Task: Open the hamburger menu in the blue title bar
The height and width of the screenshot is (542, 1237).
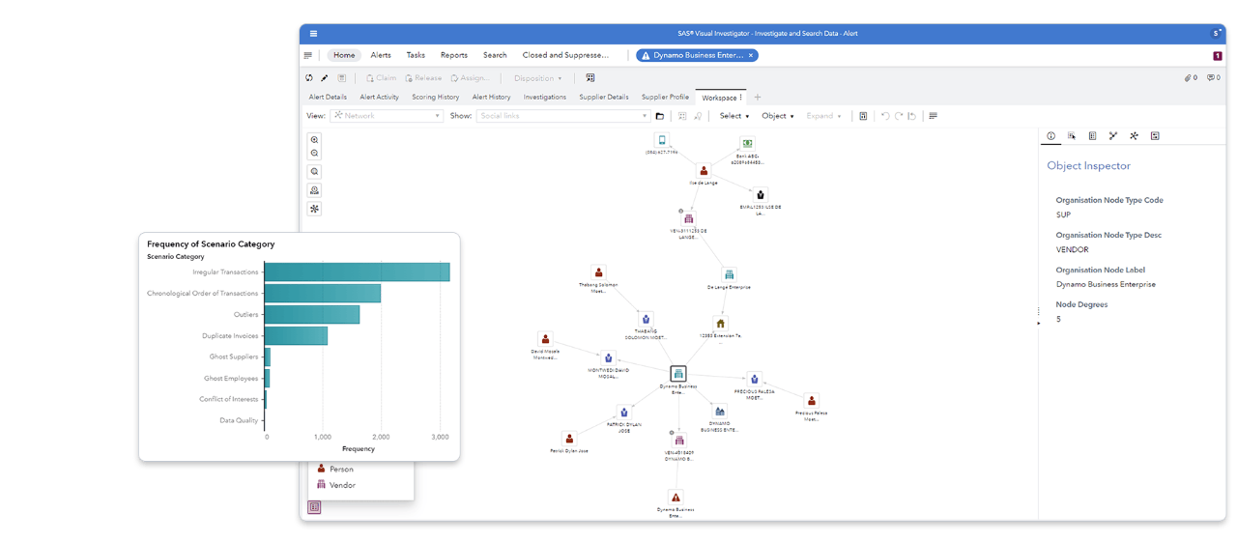Action: [x=313, y=34]
